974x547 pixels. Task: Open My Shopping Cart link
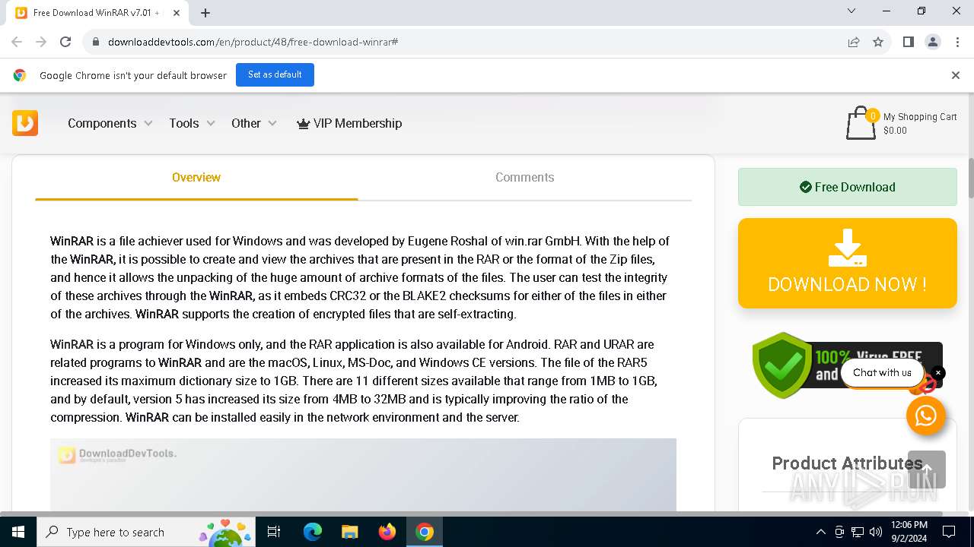(x=920, y=116)
